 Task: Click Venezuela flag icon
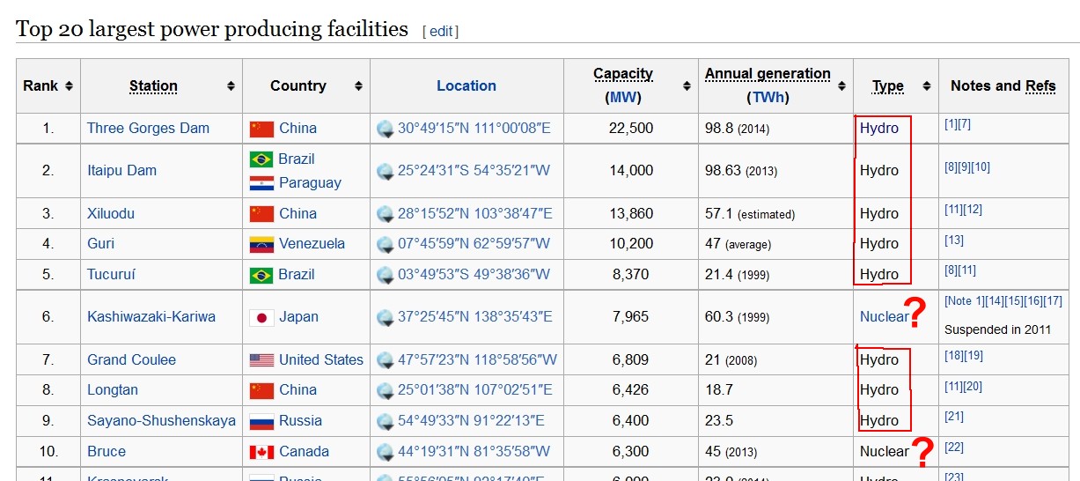click(261, 244)
